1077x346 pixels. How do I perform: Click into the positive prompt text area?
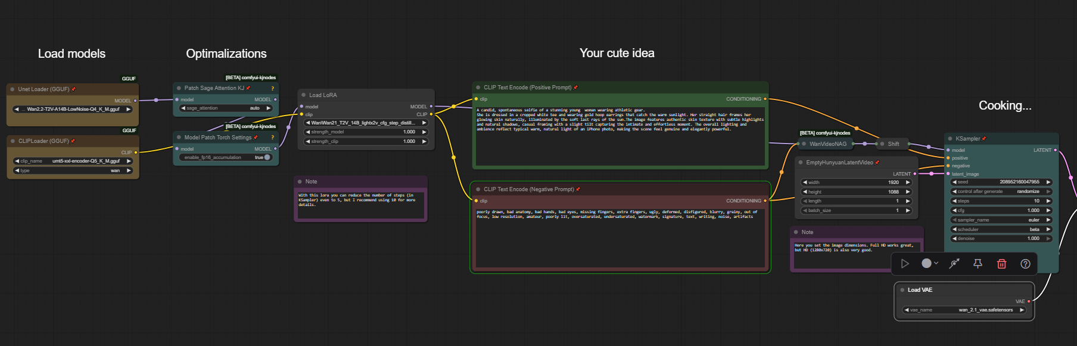coord(620,135)
